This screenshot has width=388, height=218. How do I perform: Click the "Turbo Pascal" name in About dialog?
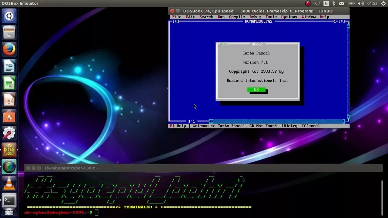[x=256, y=53]
